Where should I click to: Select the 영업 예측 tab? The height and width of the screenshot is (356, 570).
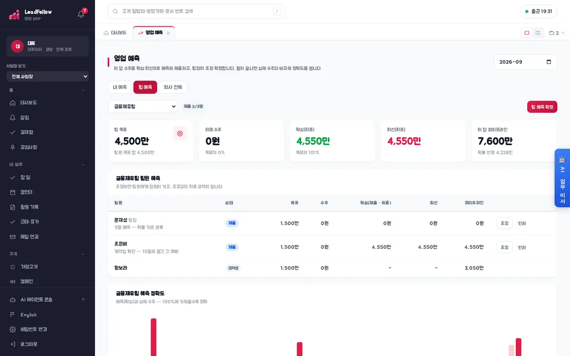(154, 33)
